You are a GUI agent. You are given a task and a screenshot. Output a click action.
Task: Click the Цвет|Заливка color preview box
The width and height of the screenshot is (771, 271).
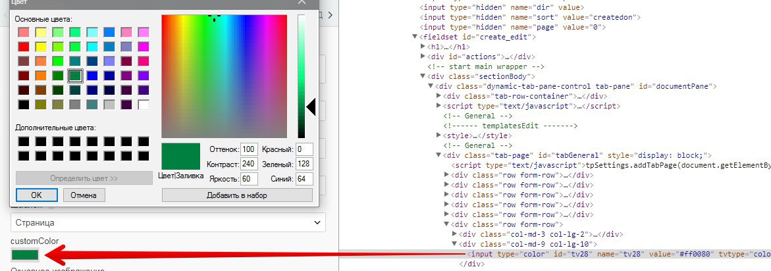[x=181, y=156]
